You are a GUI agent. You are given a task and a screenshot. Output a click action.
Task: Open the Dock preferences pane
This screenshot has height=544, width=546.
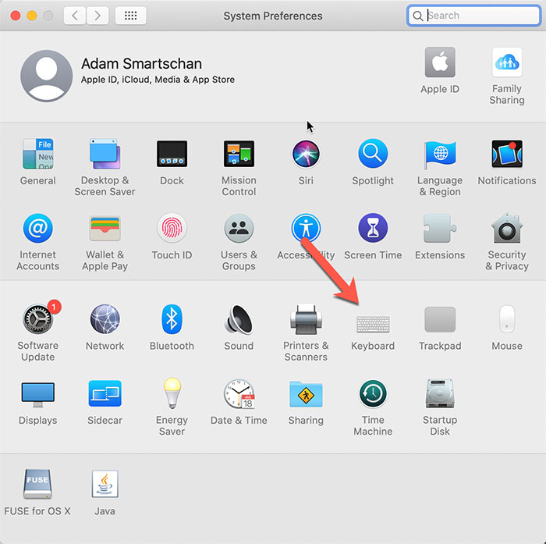click(x=172, y=154)
